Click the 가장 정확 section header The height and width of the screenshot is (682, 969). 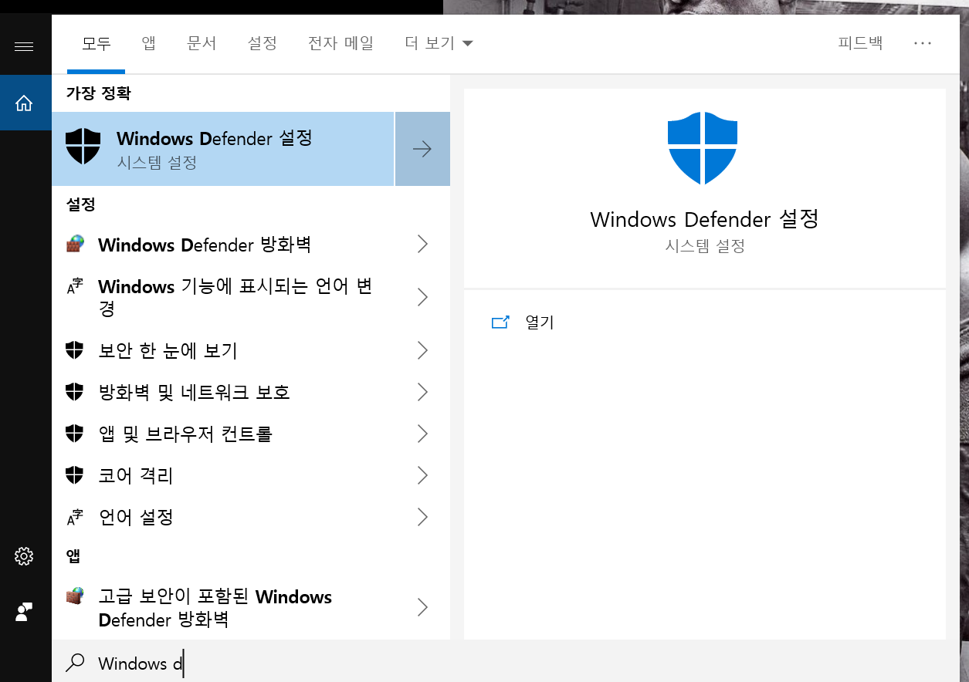pos(98,93)
